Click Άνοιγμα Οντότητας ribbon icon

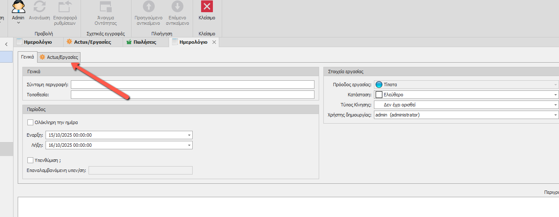[x=105, y=7]
